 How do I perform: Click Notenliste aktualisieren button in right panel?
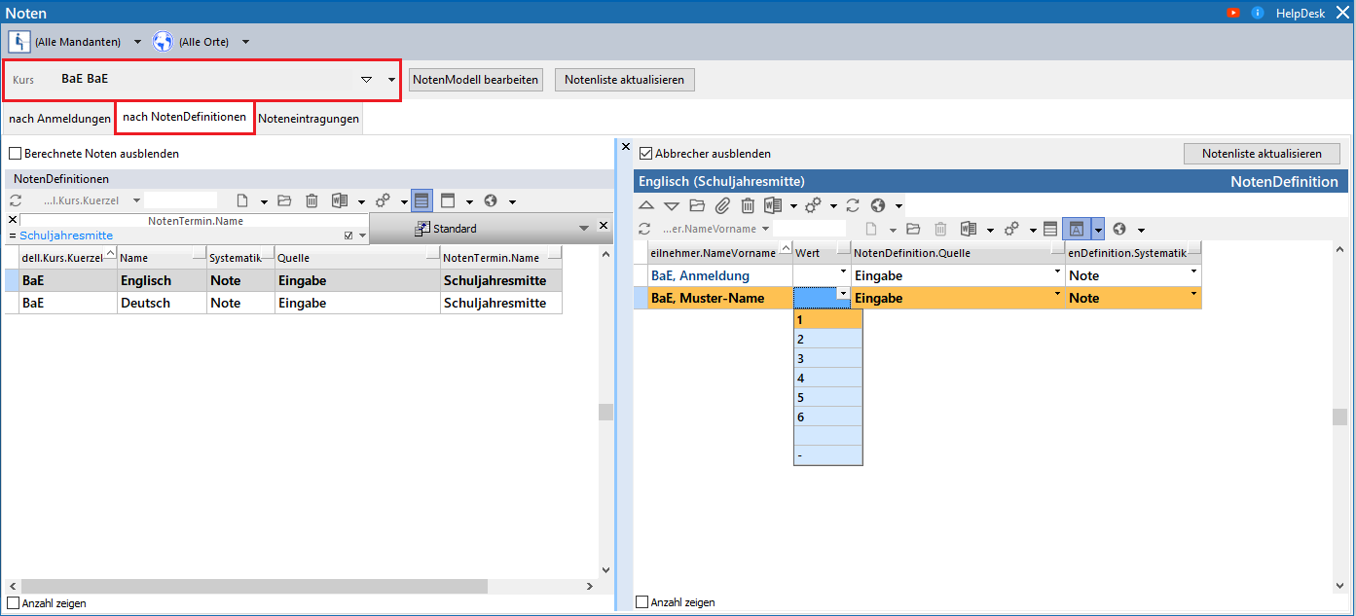(x=1262, y=154)
